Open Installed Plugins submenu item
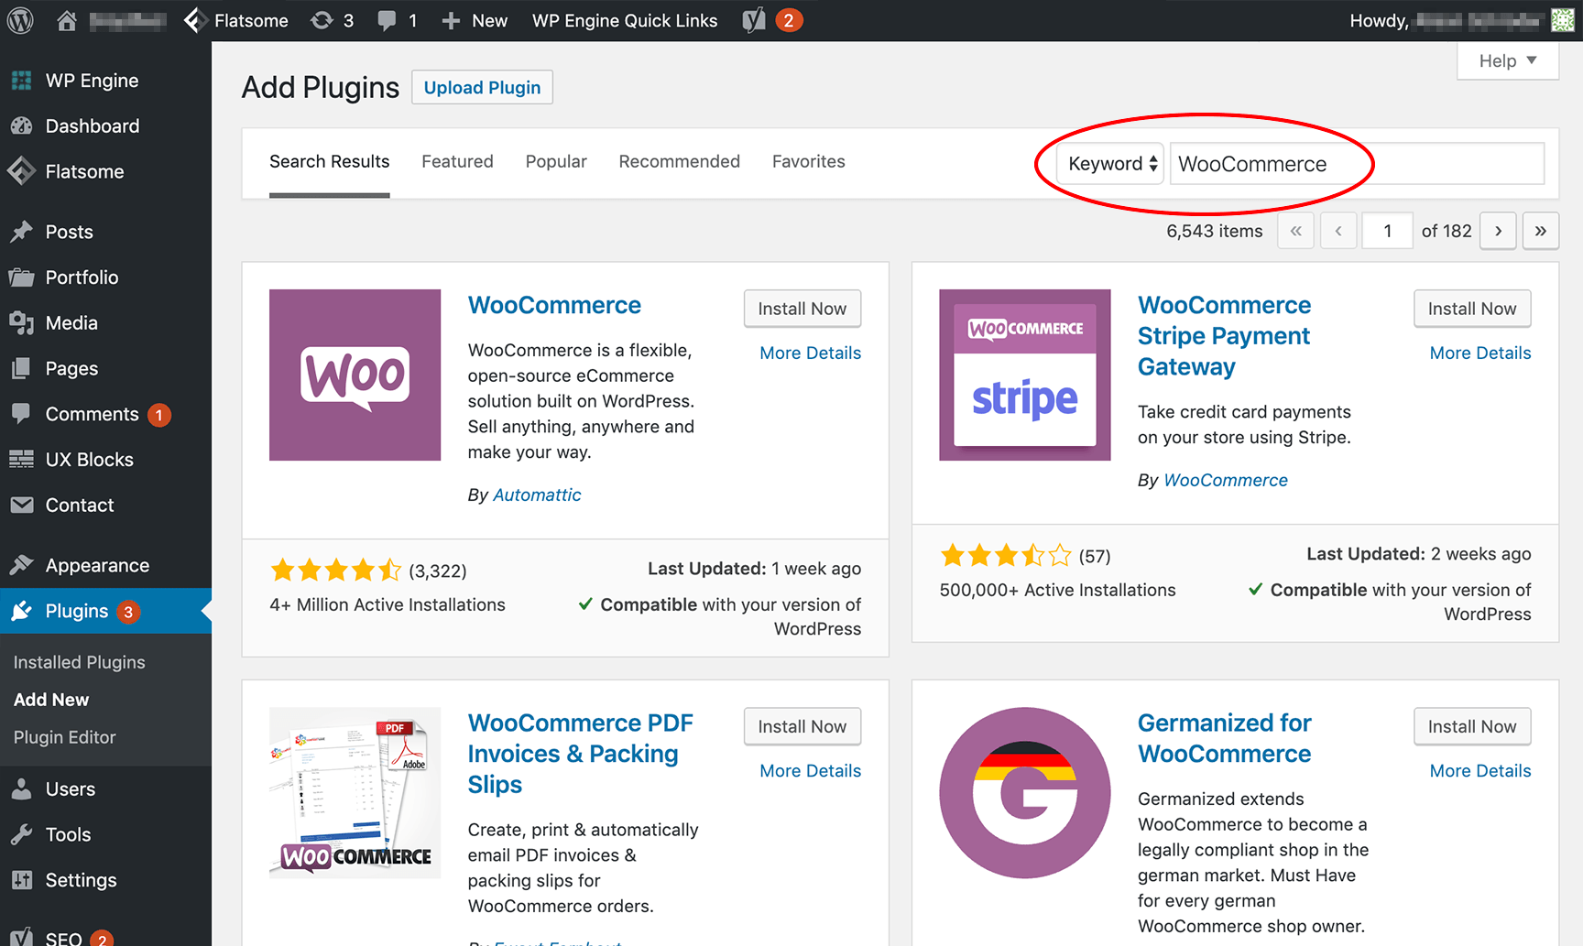This screenshot has width=1583, height=946. pyautogui.click(x=80, y=662)
